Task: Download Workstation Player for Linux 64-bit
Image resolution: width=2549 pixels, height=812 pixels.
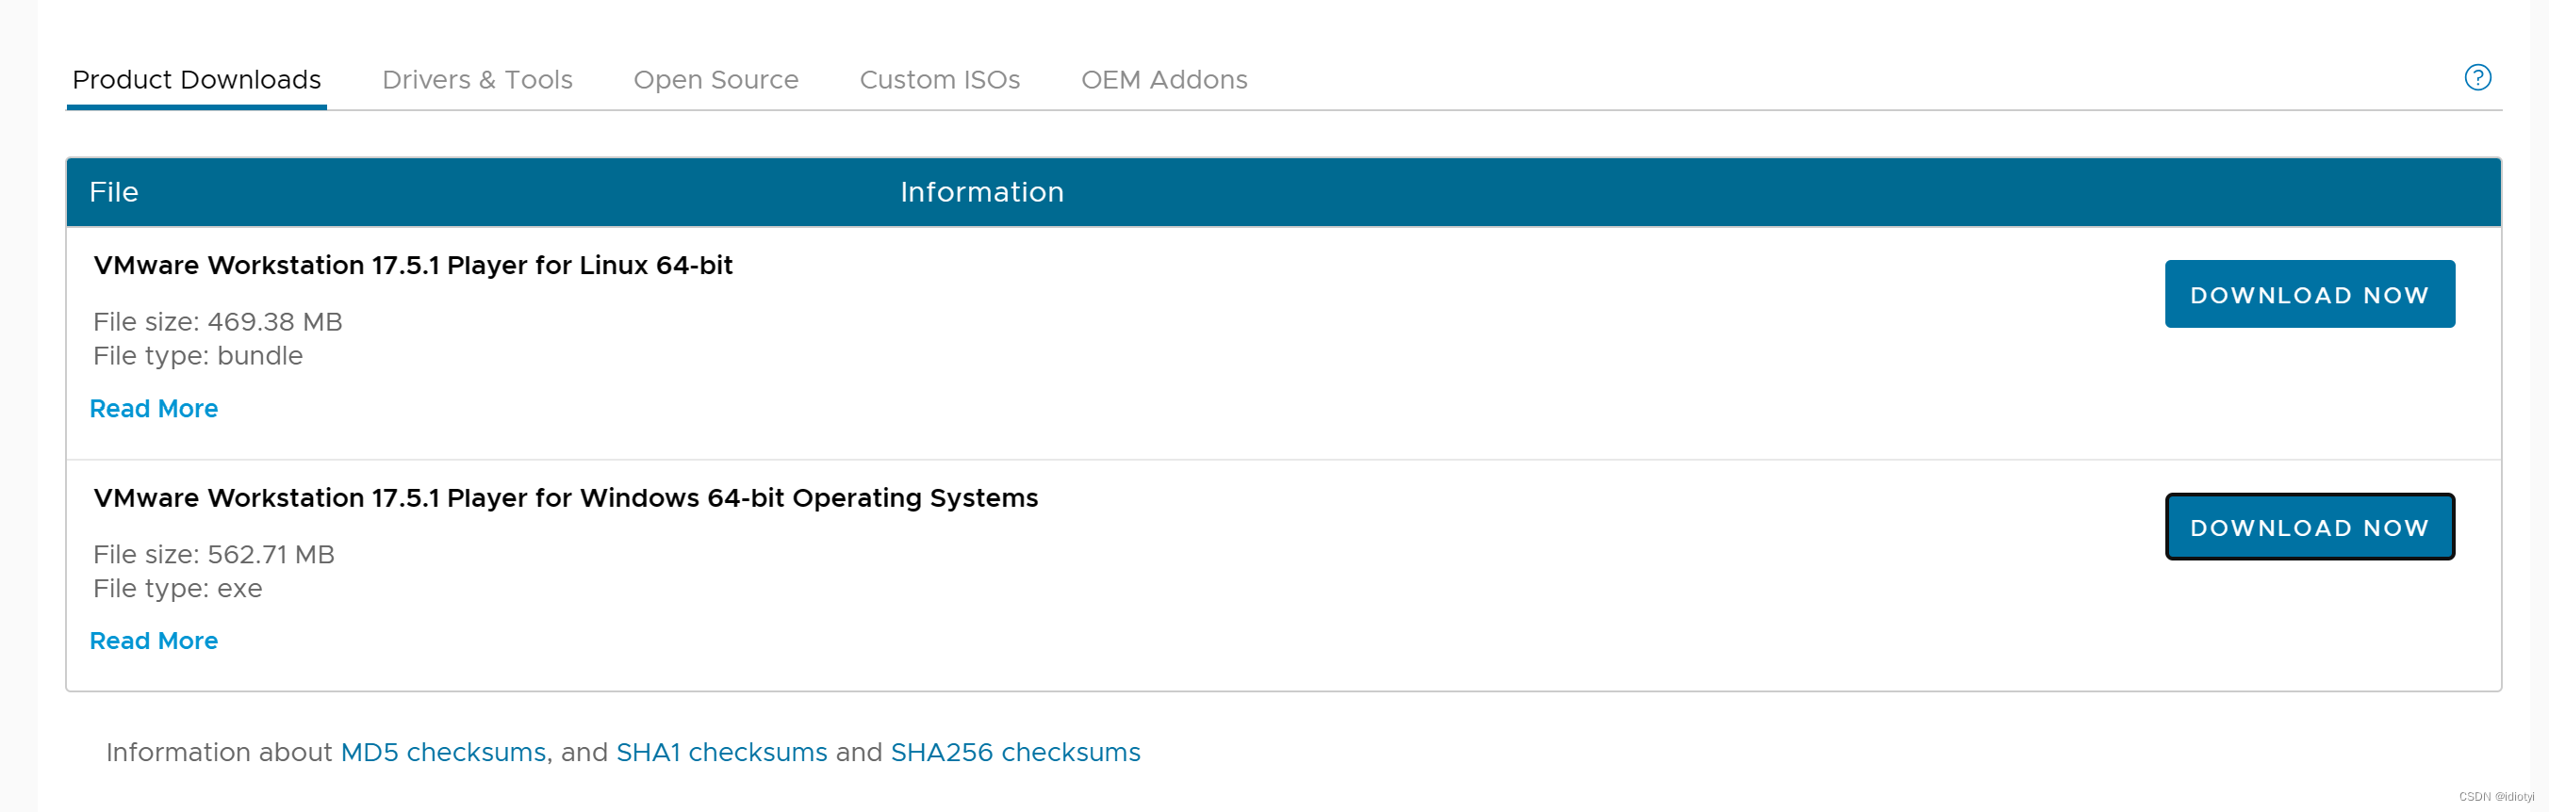Action: click(x=2309, y=294)
